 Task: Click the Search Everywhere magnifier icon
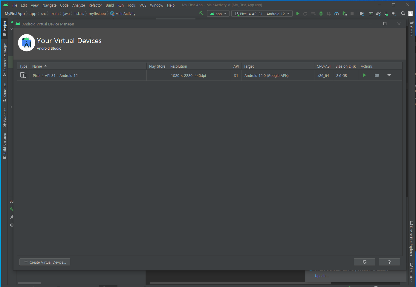tap(403, 13)
